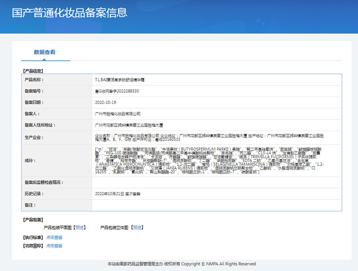Click the filing number 粤G妆网备字2022288530
The image size is (358, 271).
coord(117,91)
